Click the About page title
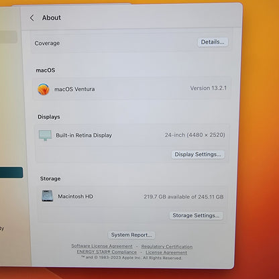 [52, 17]
